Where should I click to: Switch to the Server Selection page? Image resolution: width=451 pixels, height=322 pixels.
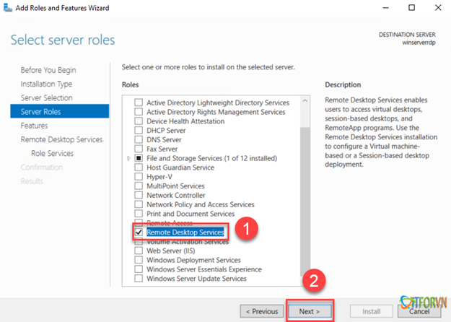click(47, 97)
